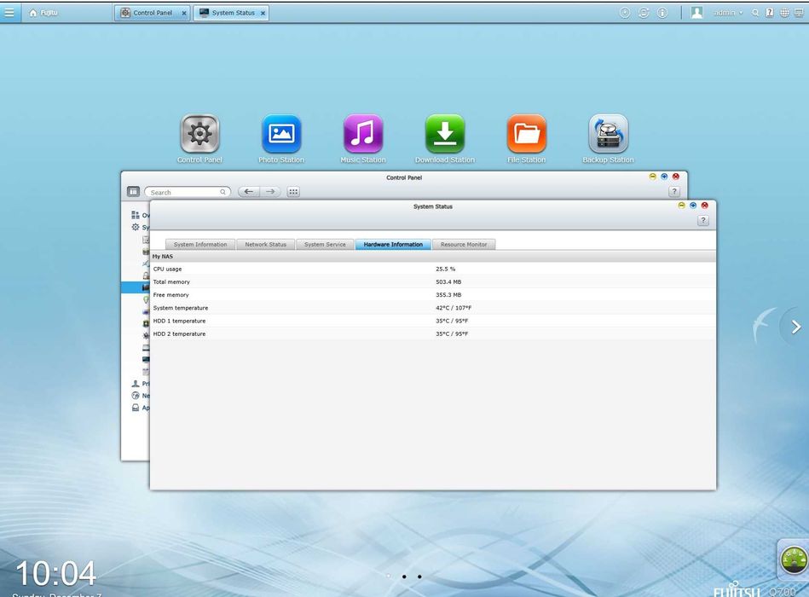Open the help question mark in top bar
Viewport: 809px width, 597px height.
(x=769, y=13)
